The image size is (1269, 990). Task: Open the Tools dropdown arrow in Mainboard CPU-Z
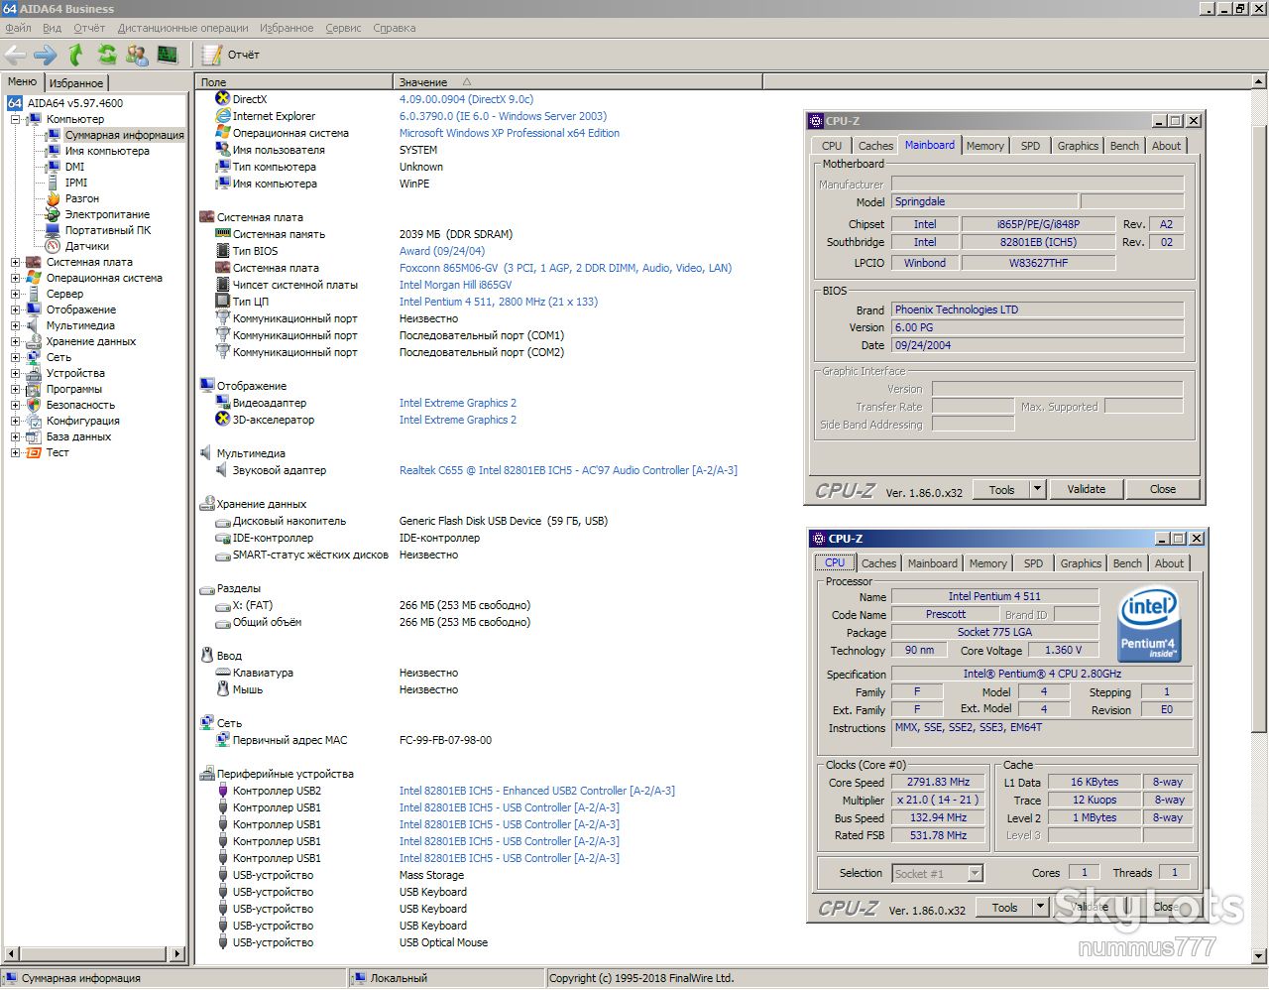[1037, 489]
